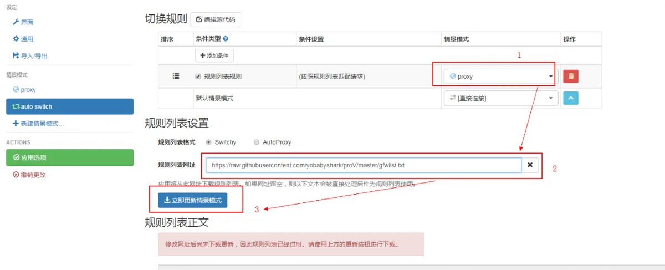
Task: Click the 切换规则 heading
Action: click(x=165, y=19)
